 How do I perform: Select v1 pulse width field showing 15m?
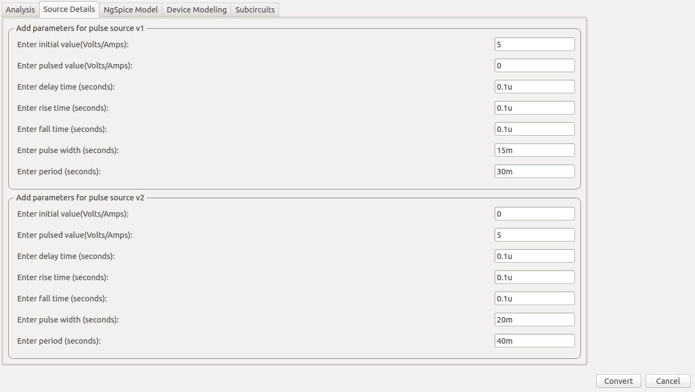pyautogui.click(x=534, y=150)
